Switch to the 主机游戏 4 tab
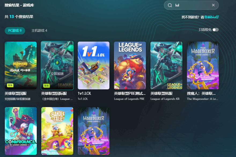The height and width of the screenshot is (157, 236). point(39,31)
